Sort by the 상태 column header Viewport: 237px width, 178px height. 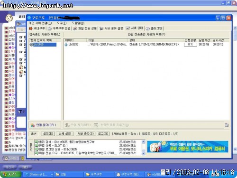[x=155, y=40]
